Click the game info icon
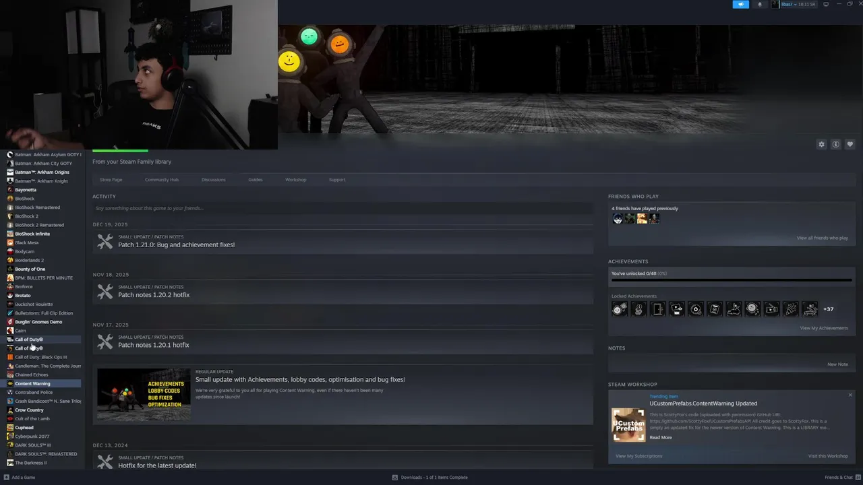Screen dimensions: 863x485 pyautogui.click(x=835, y=144)
